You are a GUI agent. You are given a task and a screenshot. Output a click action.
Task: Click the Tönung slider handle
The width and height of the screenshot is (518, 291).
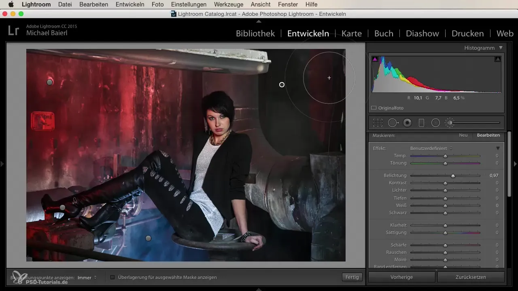point(445,163)
